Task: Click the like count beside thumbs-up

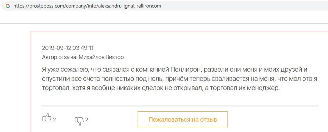Action: pos(54,120)
